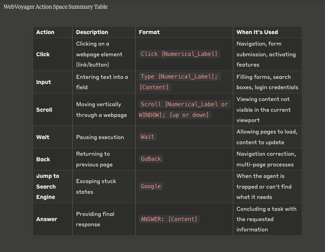
Task: Click the bold 'Input' action cell
Action: pos(44,82)
